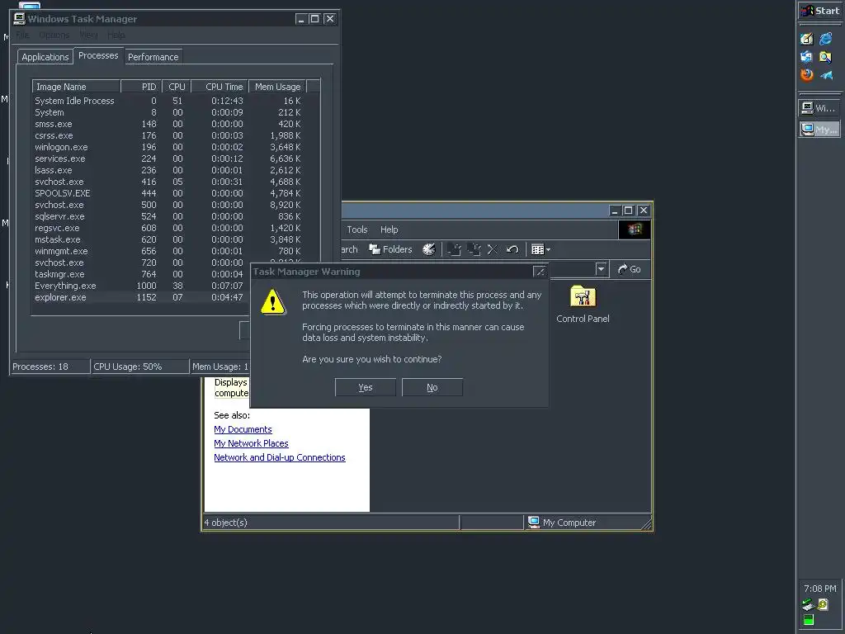This screenshot has width=845, height=634.
Task: Click the blue arrow Quick Launch icon
Action: 825,75
